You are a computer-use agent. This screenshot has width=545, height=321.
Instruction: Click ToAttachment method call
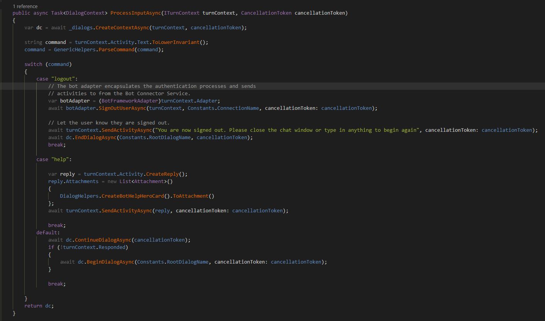(191, 196)
